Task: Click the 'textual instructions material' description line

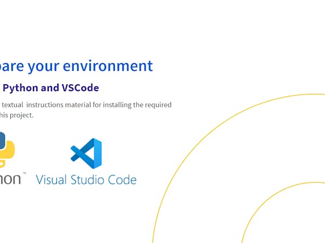Action: point(86,105)
